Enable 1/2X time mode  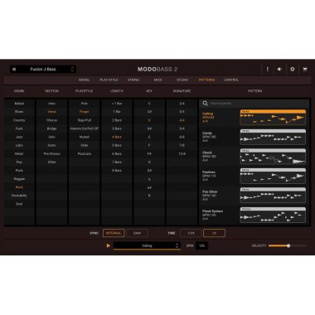click(x=191, y=233)
